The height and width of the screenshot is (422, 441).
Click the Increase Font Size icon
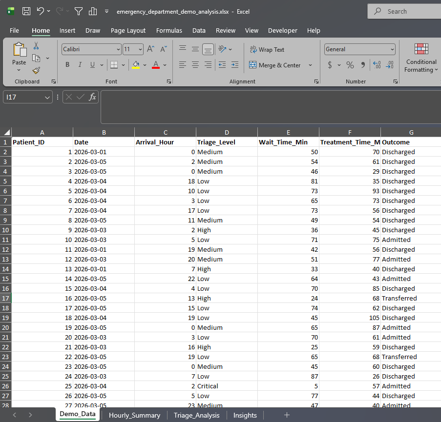(151, 49)
